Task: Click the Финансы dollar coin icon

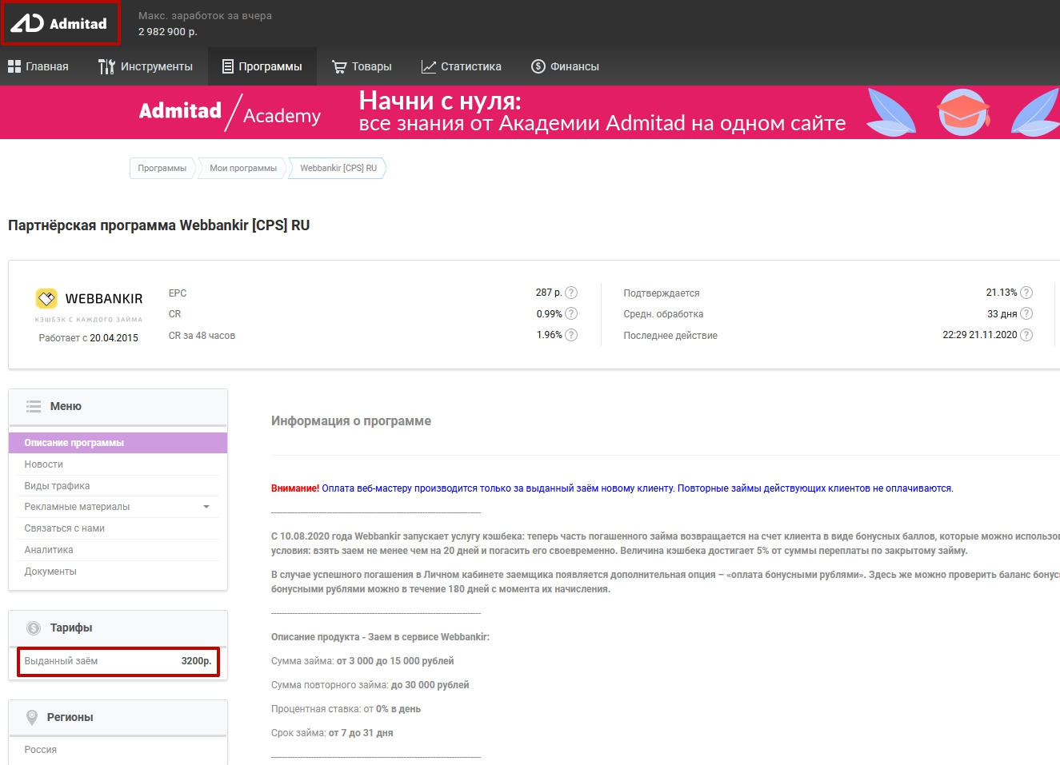Action: pos(538,66)
